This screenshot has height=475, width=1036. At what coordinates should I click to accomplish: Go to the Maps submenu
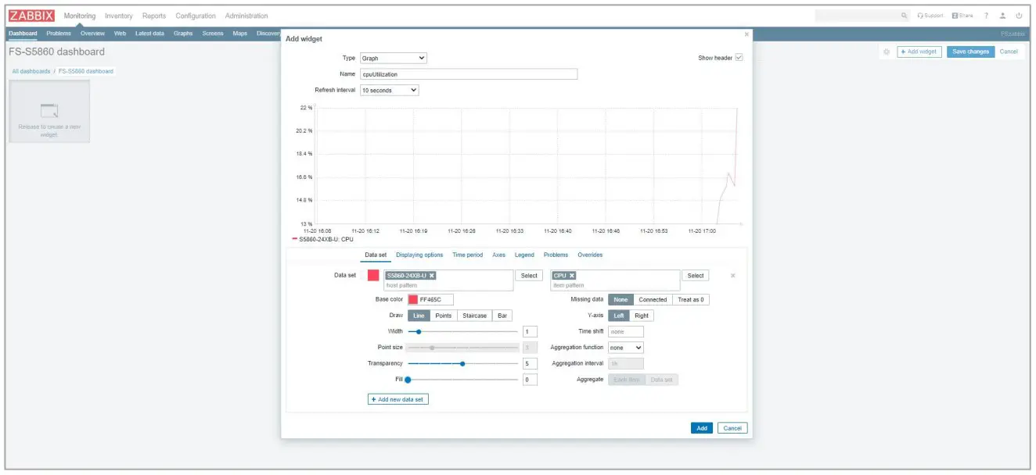click(240, 34)
